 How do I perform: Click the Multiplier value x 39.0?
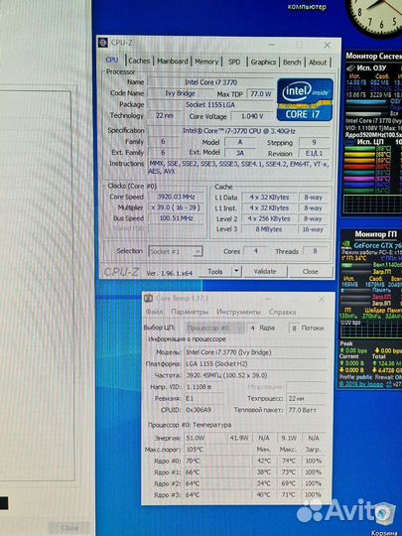coord(177,207)
